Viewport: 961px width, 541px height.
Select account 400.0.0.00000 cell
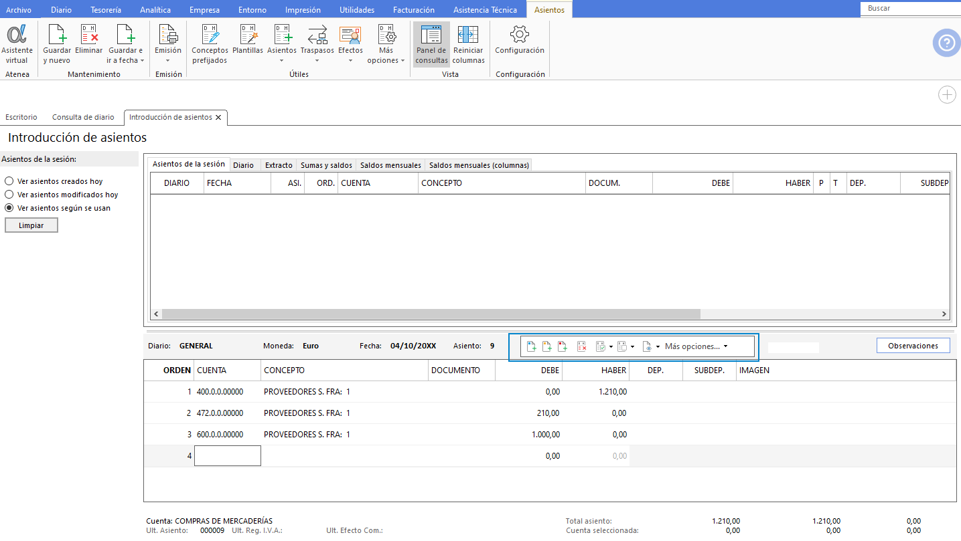coord(227,392)
